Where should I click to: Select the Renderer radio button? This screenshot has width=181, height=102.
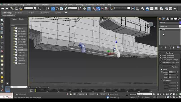[x=171, y=67]
